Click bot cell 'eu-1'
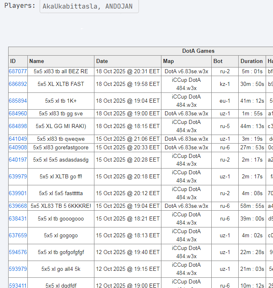The height and width of the screenshot is (288, 273). click(225, 101)
